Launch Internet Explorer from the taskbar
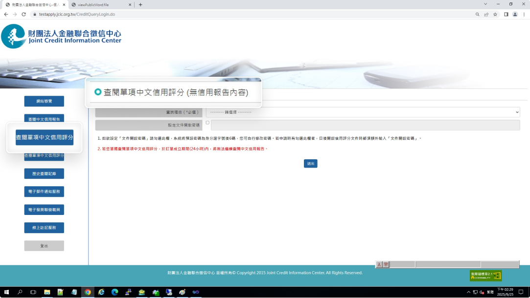 click(x=101, y=292)
